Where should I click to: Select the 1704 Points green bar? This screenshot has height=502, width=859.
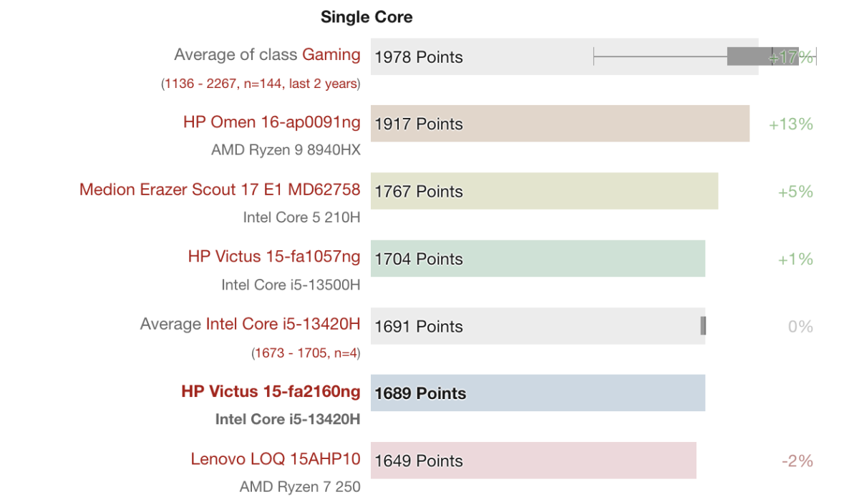coord(538,259)
